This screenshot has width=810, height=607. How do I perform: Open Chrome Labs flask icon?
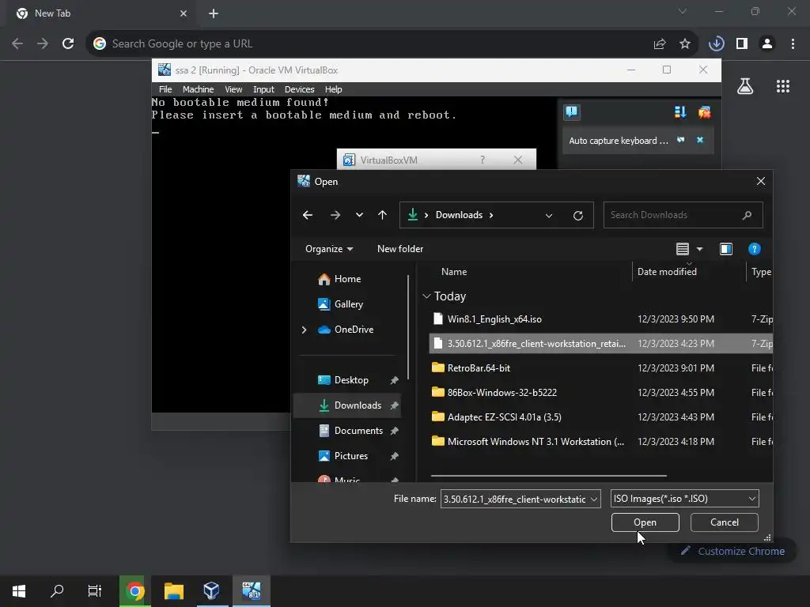pyautogui.click(x=745, y=85)
